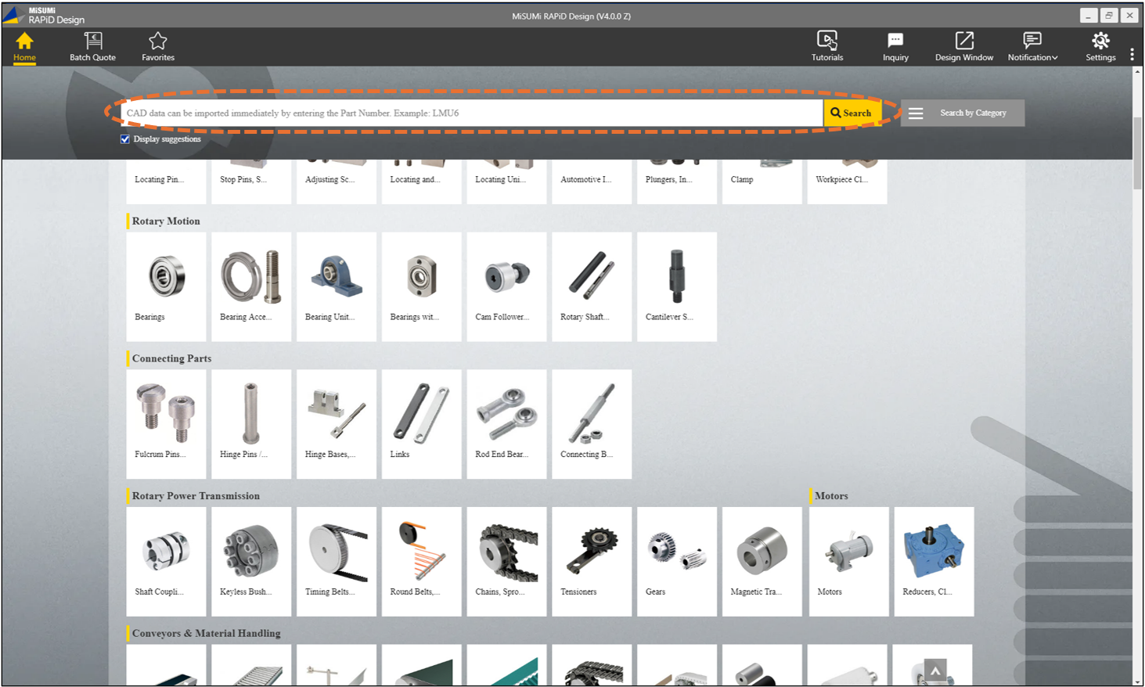Open the Batch Quote page
Viewport: 1145px width, 687px height.
[x=92, y=46]
